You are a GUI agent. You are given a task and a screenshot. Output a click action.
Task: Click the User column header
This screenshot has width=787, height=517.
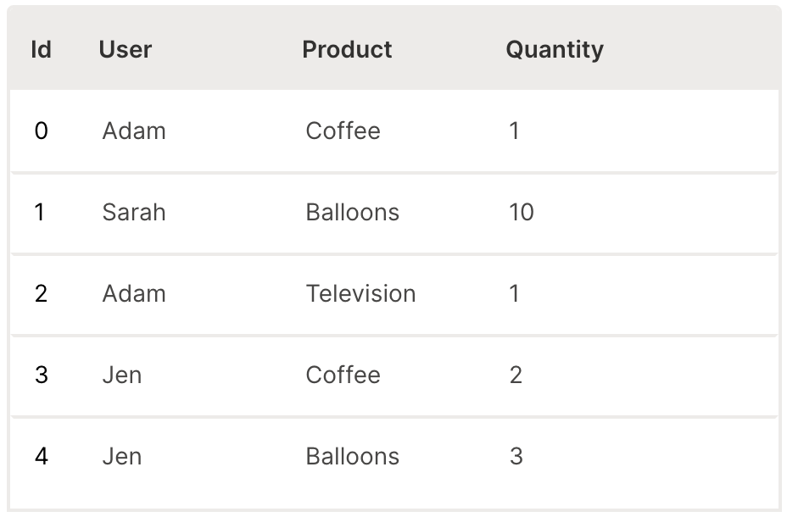tap(126, 49)
